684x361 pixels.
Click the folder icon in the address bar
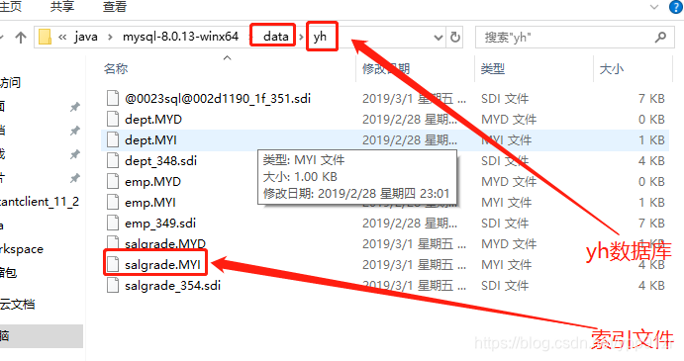click(45, 37)
